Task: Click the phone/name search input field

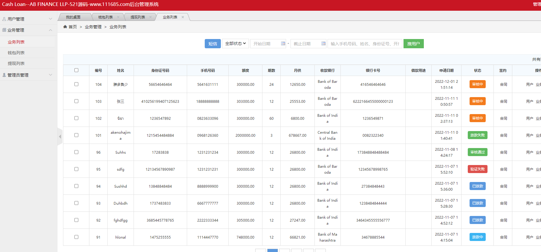Action: click(365, 43)
